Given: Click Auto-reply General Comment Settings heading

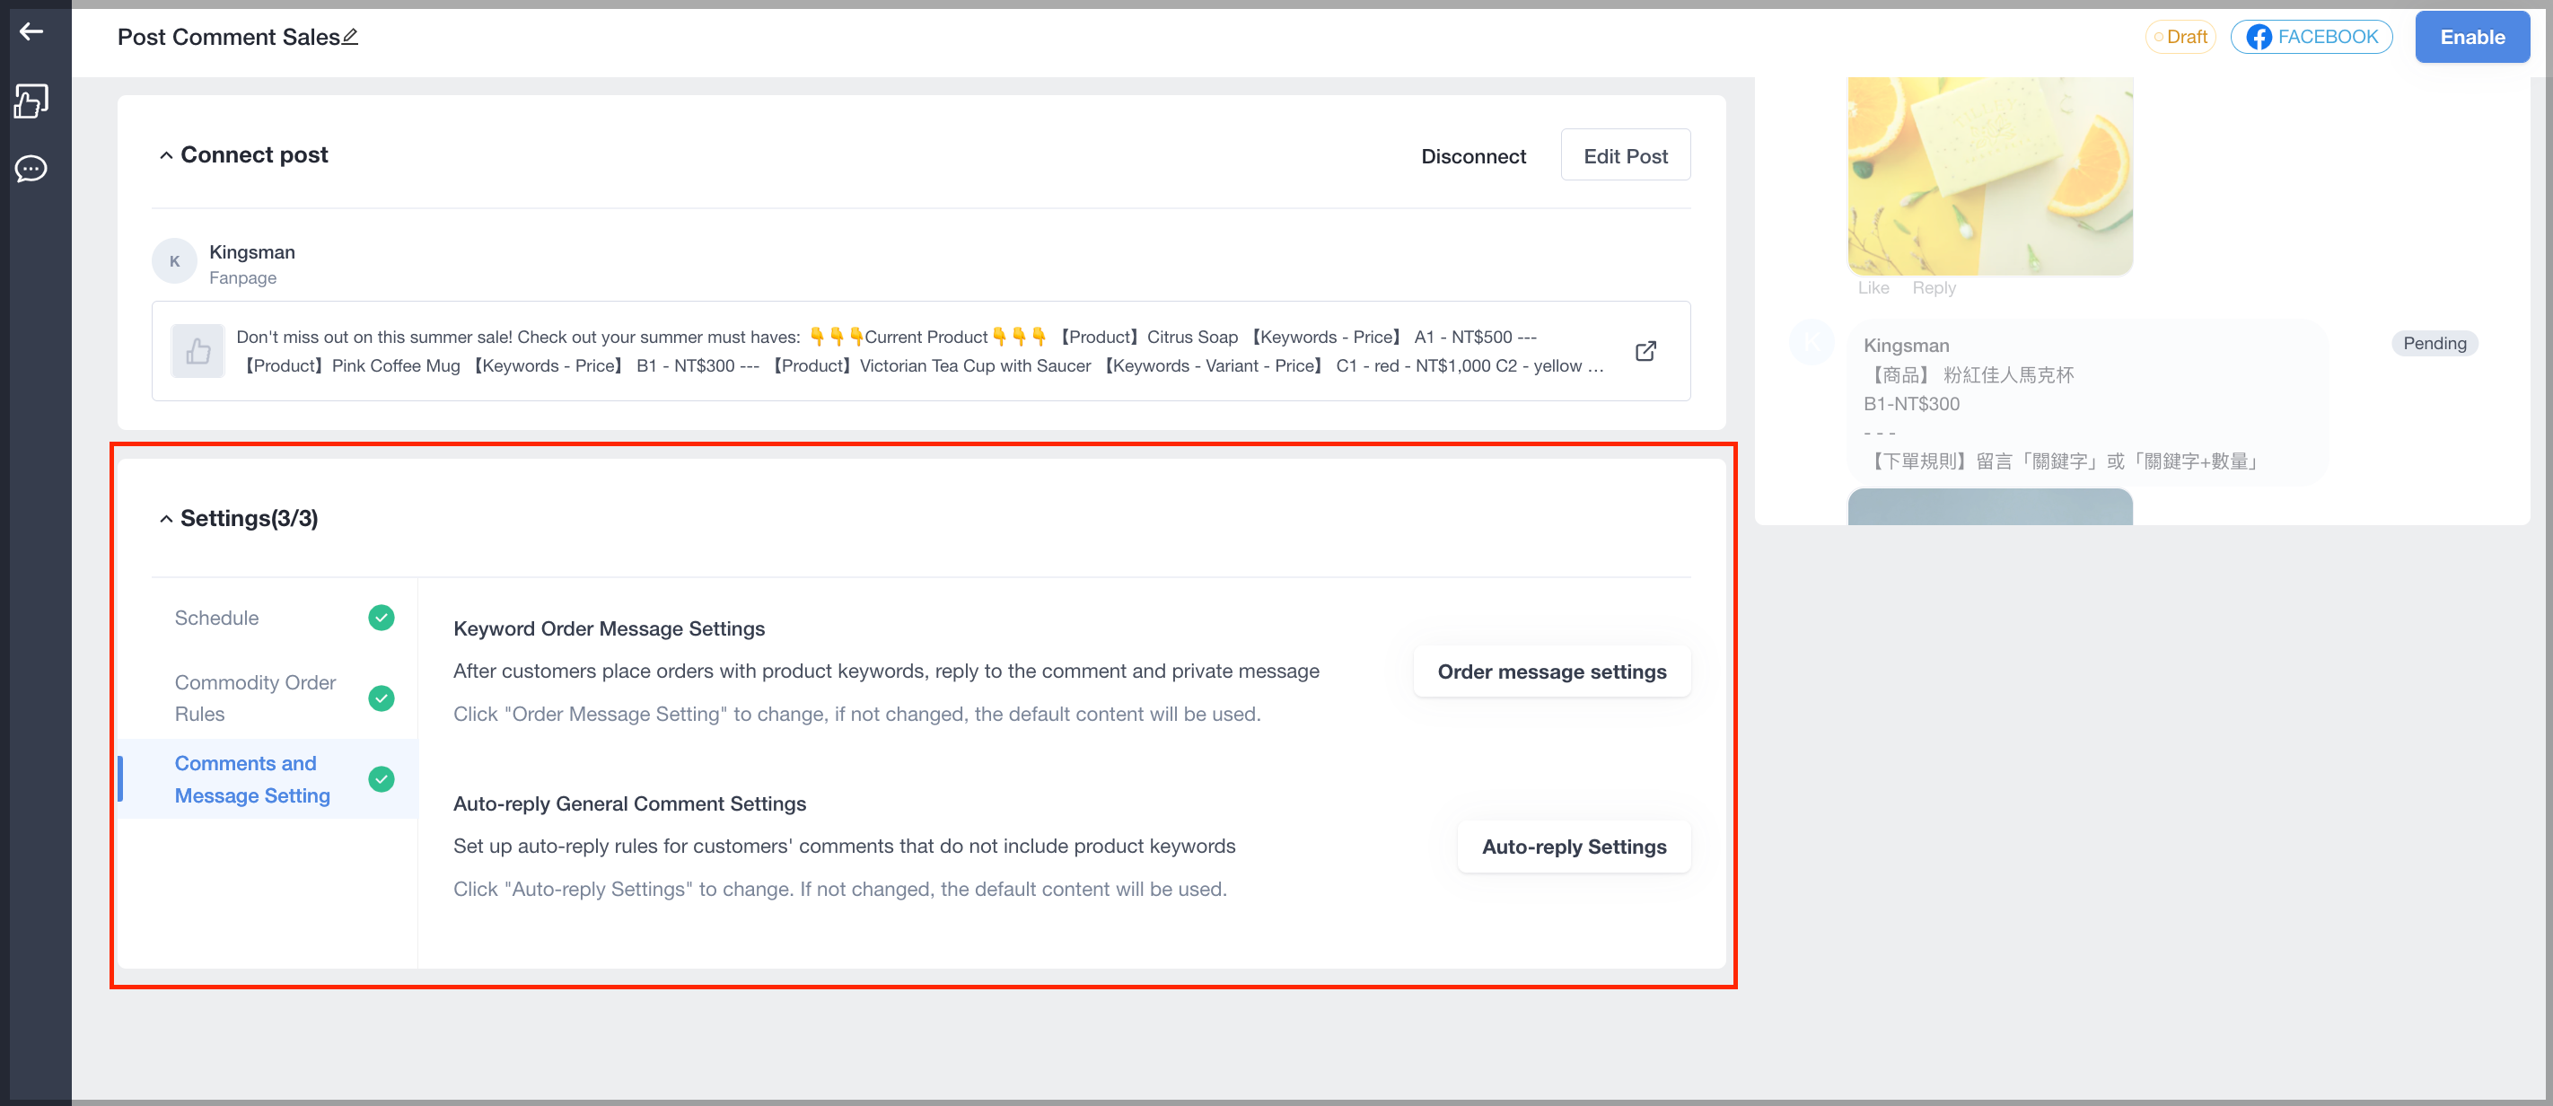Looking at the screenshot, I should tap(629, 803).
